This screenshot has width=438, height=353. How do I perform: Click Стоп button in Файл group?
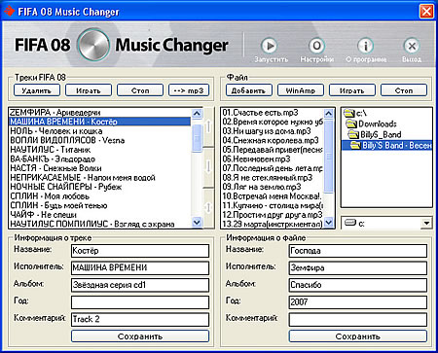(404, 90)
